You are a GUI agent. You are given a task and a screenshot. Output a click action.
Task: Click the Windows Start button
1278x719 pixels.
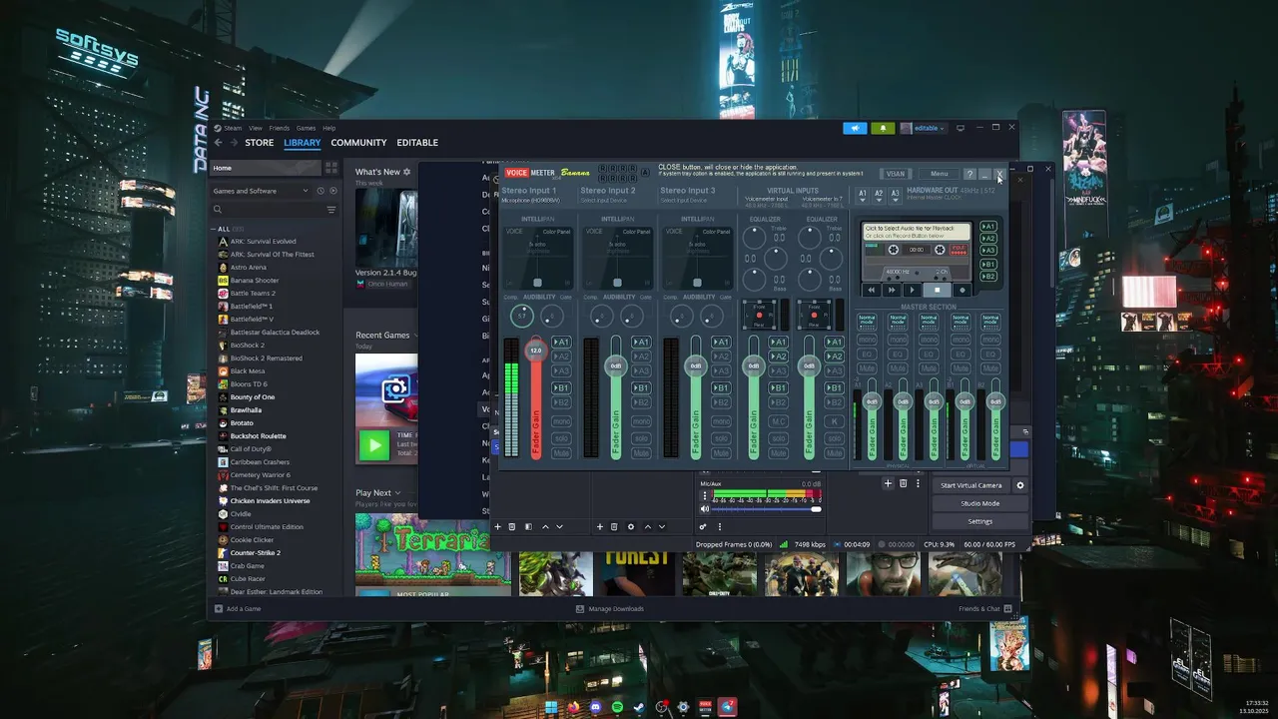[x=552, y=707]
